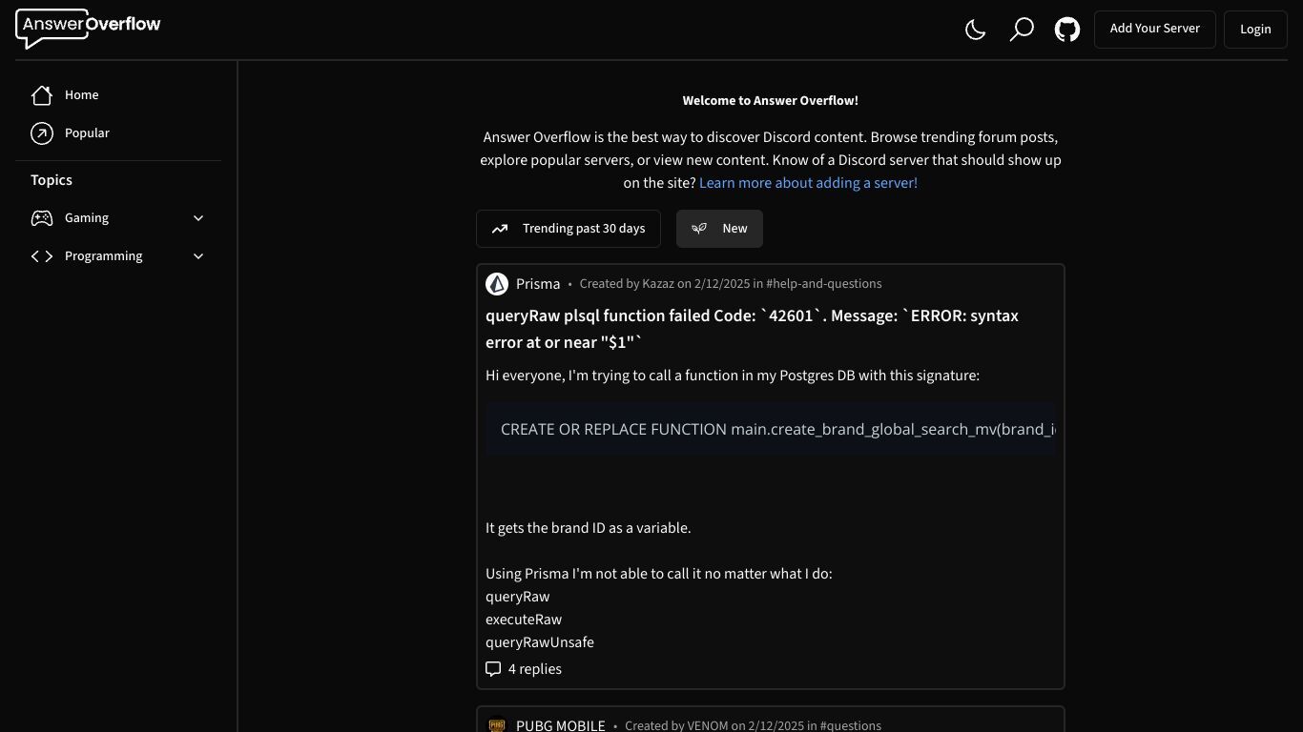Screen dimensions: 1303x732
Task: Open search with magnifier icon
Action: 1021,30
